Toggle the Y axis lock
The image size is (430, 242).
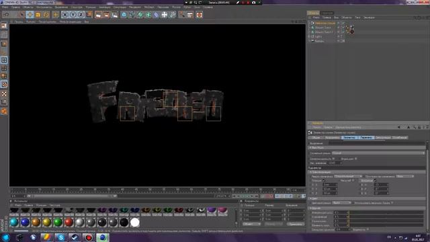(x=73, y=15)
